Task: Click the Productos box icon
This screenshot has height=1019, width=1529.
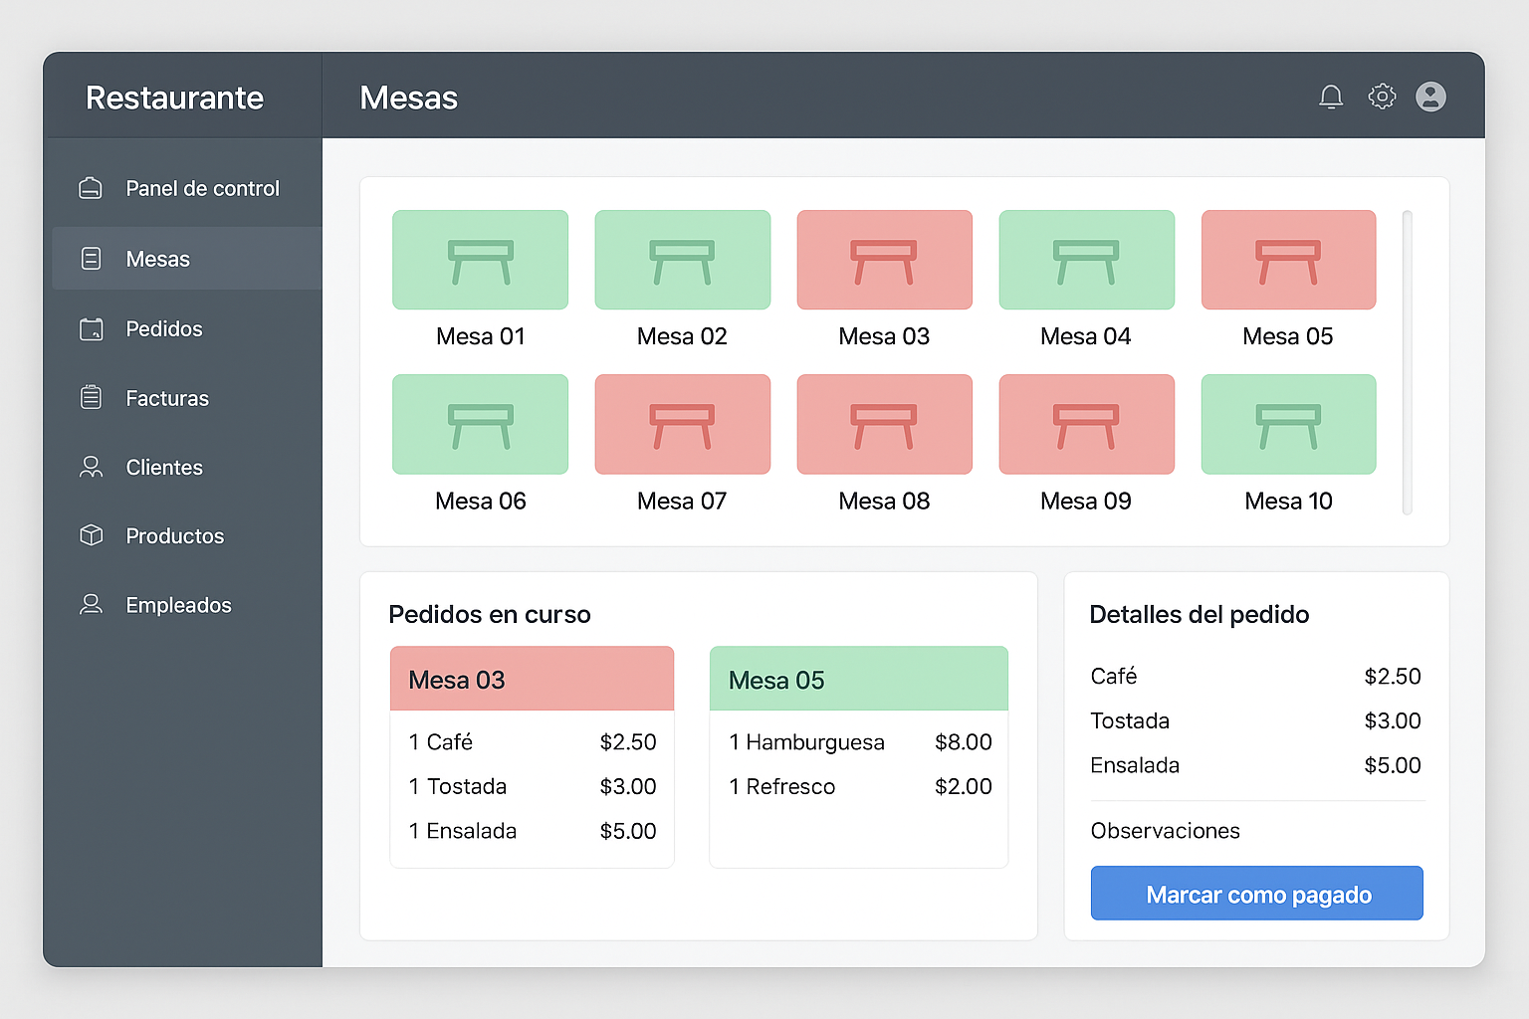Action: (x=91, y=535)
